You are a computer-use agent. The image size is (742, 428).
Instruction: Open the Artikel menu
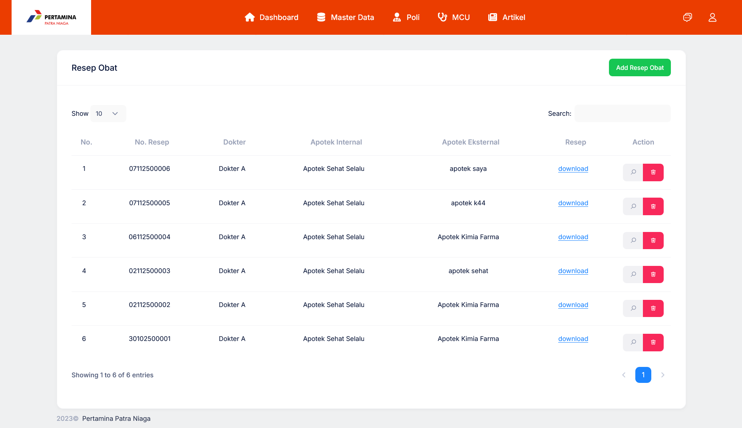[507, 17]
